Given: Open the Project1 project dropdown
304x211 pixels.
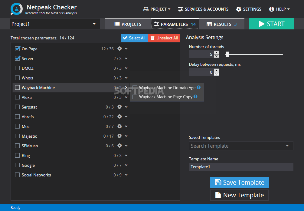Looking at the screenshot, I should (55, 24).
